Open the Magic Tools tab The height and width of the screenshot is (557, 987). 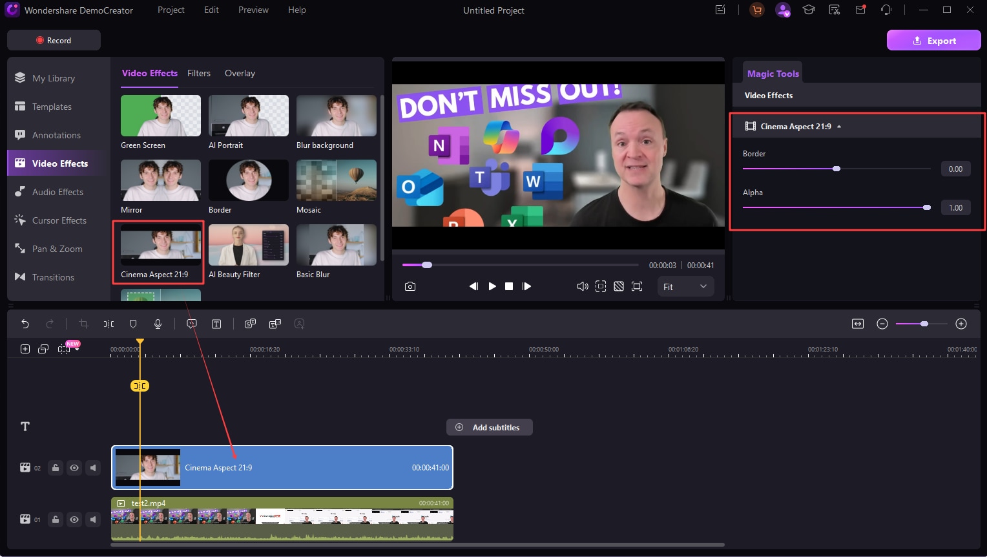pos(773,74)
